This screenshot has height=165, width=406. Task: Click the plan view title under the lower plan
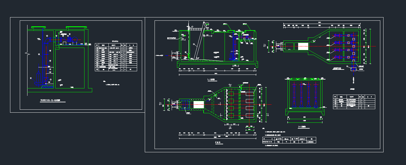pyautogui.click(x=219, y=142)
